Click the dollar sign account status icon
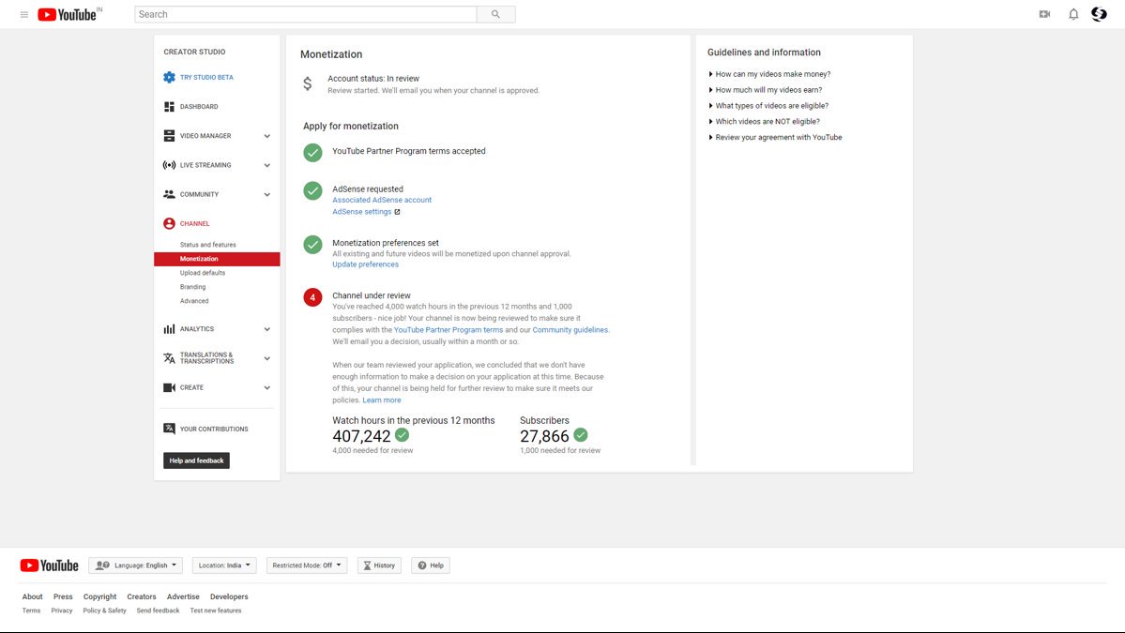Screen dimensions: 1125x633 tap(307, 83)
